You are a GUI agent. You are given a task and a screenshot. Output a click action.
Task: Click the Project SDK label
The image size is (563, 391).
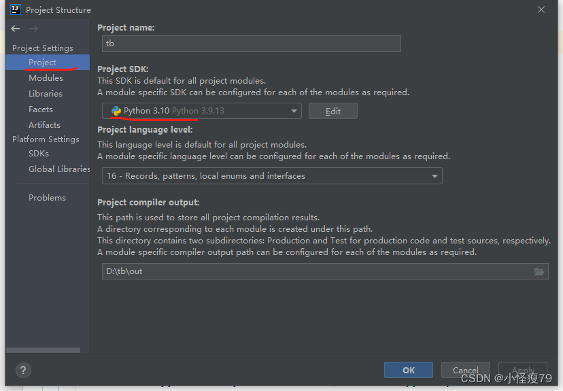(x=123, y=69)
